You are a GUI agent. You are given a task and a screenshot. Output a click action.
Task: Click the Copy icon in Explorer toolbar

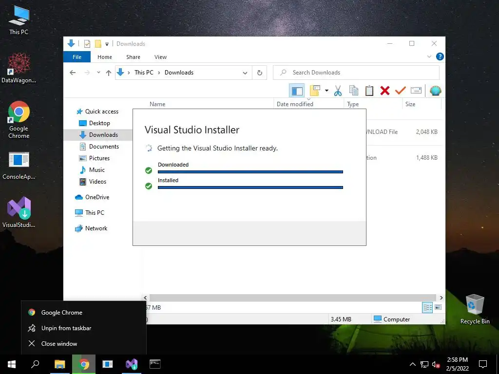point(354,91)
